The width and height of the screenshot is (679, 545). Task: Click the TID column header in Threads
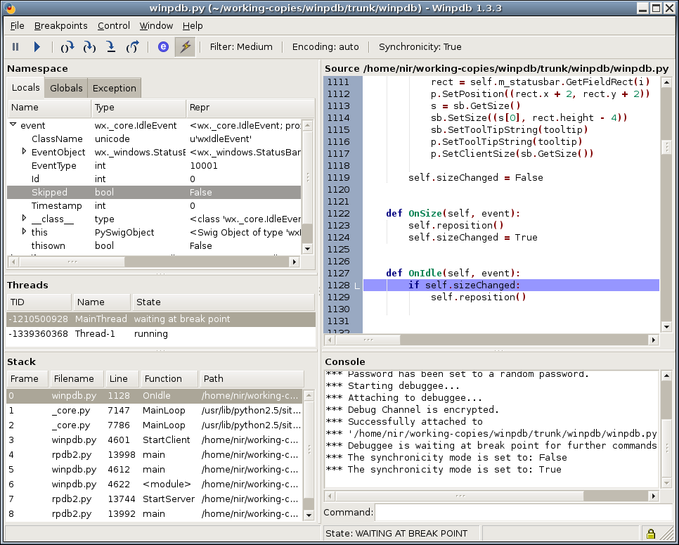tap(39, 302)
